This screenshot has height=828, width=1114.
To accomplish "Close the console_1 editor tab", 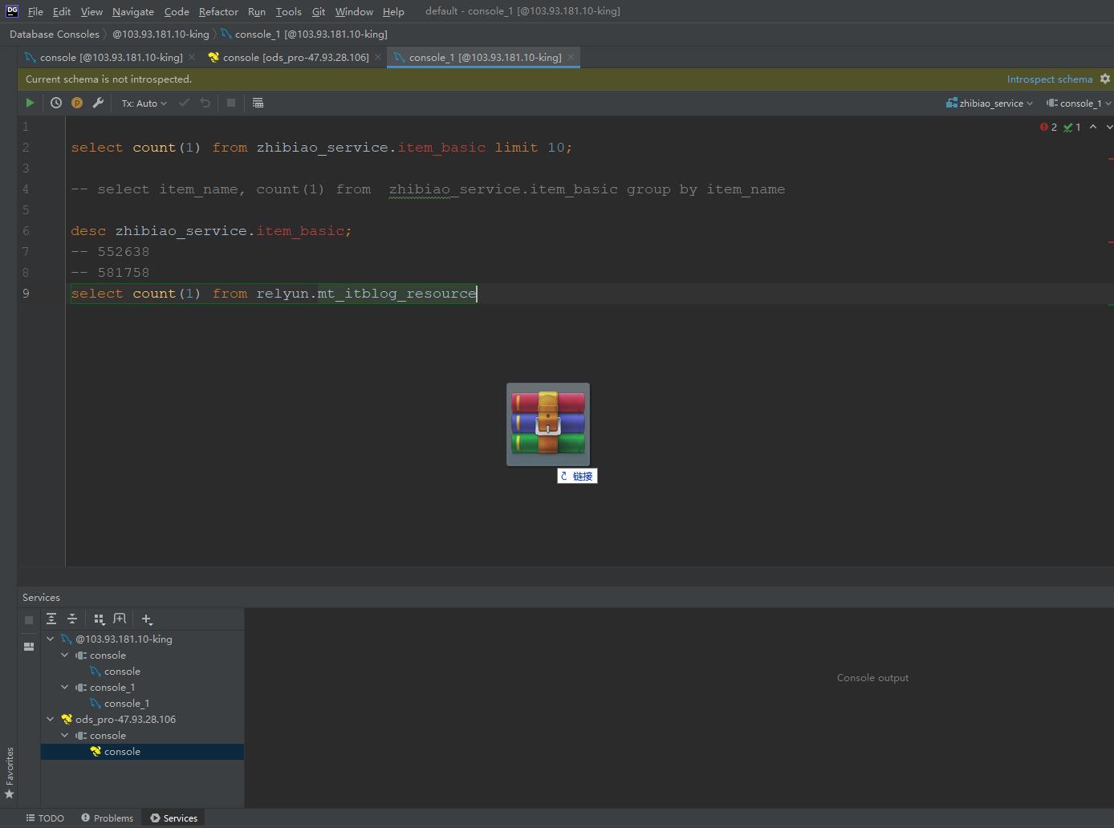I will click(x=571, y=57).
